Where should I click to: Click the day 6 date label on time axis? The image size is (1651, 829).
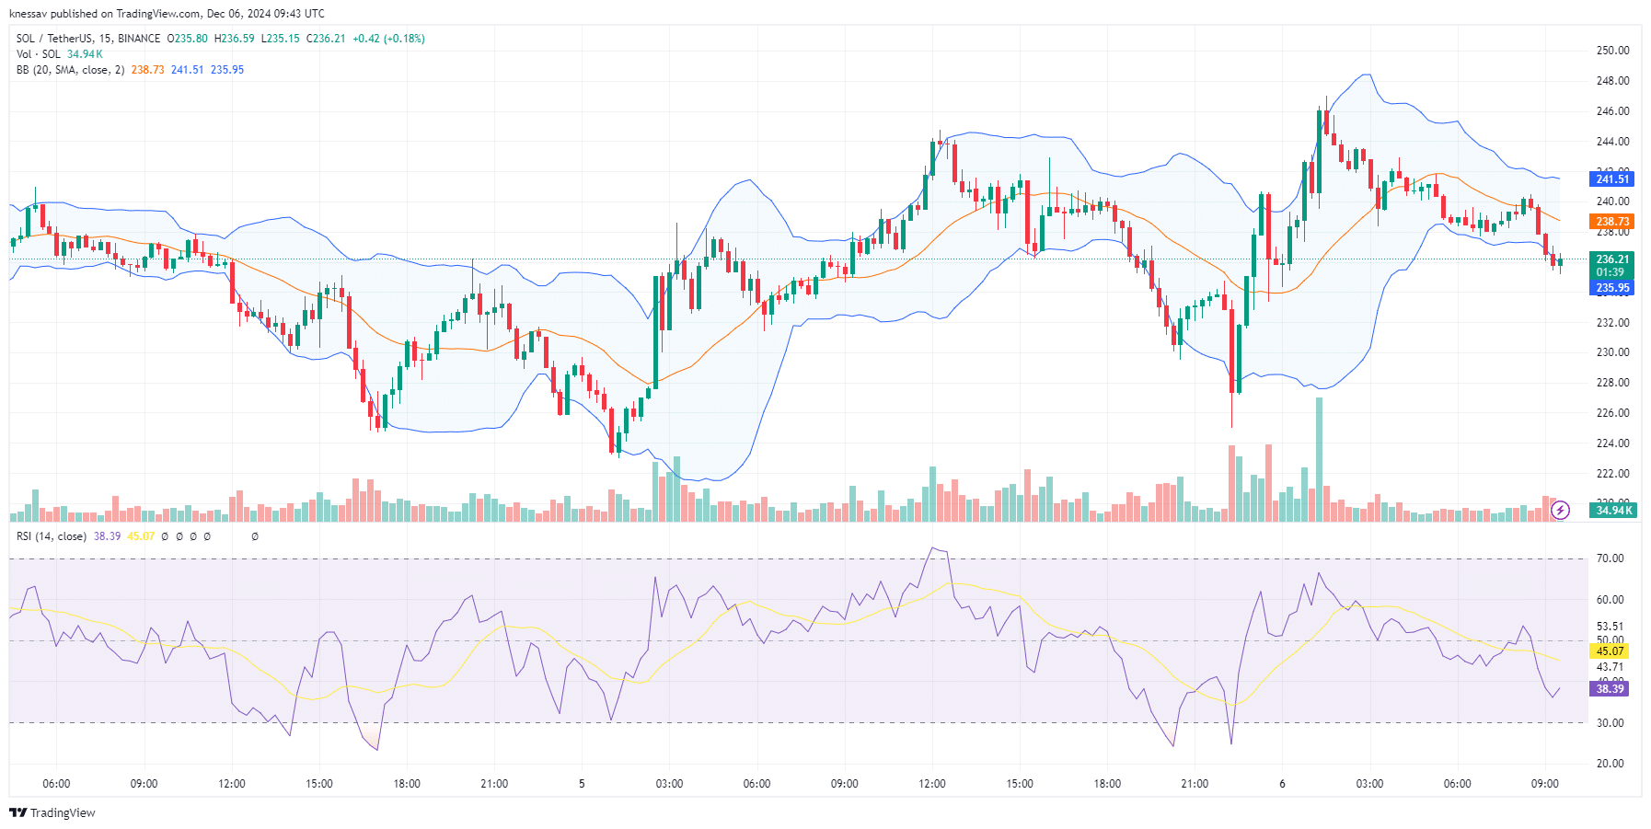tap(1282, 784)
